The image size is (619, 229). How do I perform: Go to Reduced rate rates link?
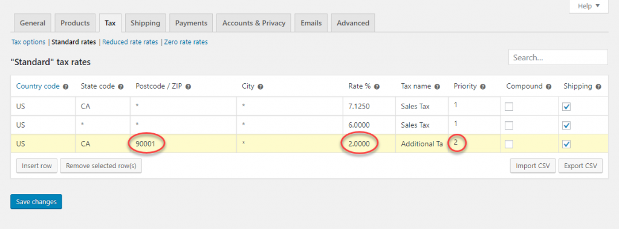tap(130, 42)
